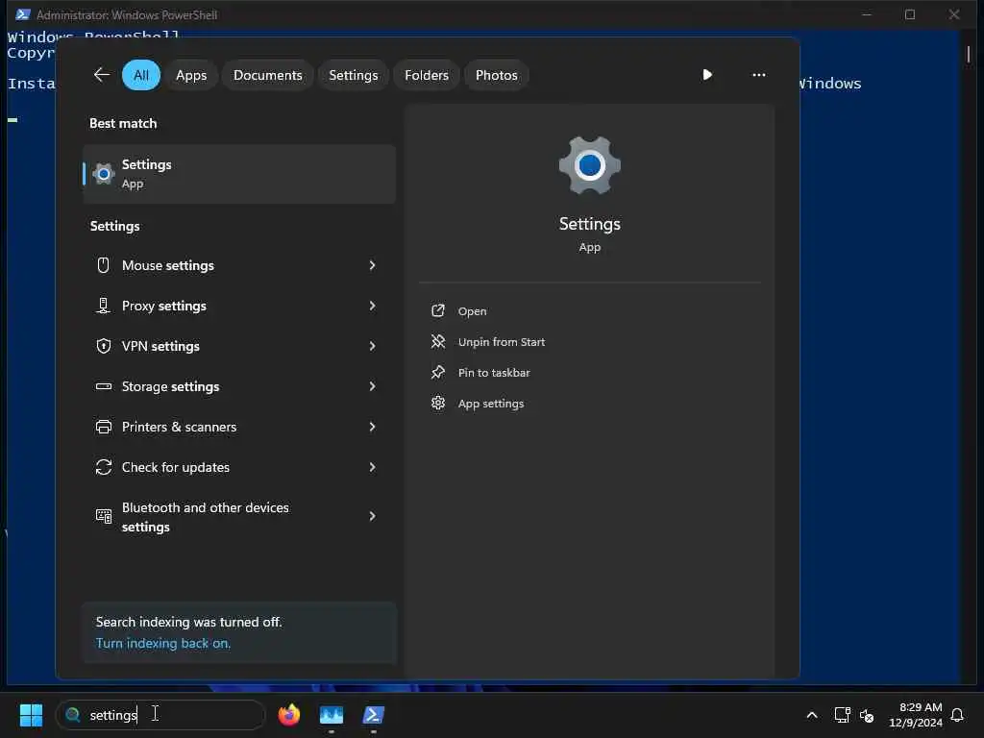The image size is (984, 738).
Task: Click the network status tray icon
Action: pos(842,715)
